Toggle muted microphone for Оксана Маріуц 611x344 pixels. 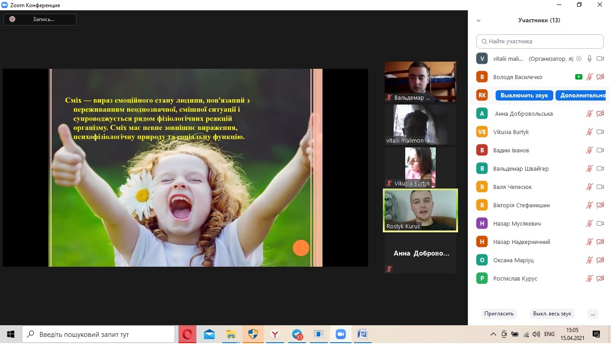coord(590,260)
